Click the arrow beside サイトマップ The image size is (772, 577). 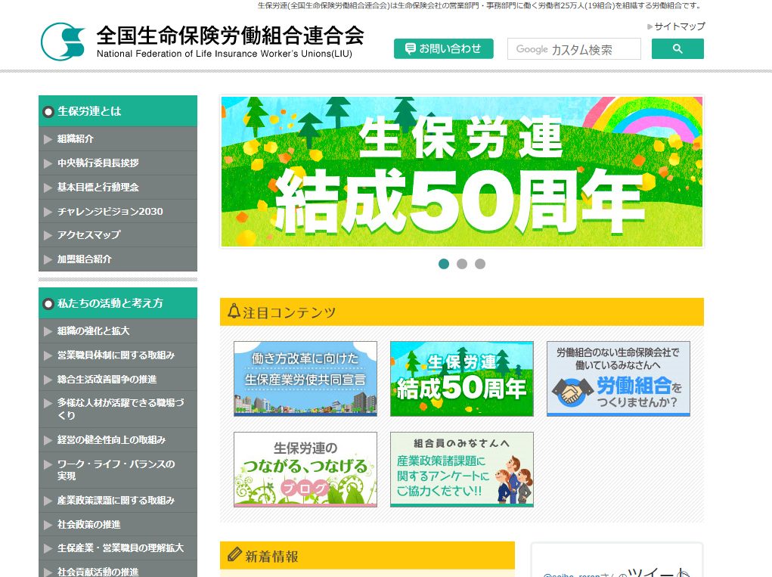coord(650,26)
